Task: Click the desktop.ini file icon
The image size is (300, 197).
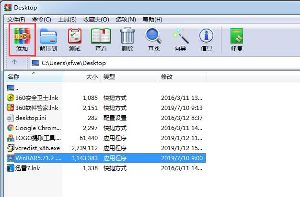Action: pyautogui.click(x=11, y=118)
